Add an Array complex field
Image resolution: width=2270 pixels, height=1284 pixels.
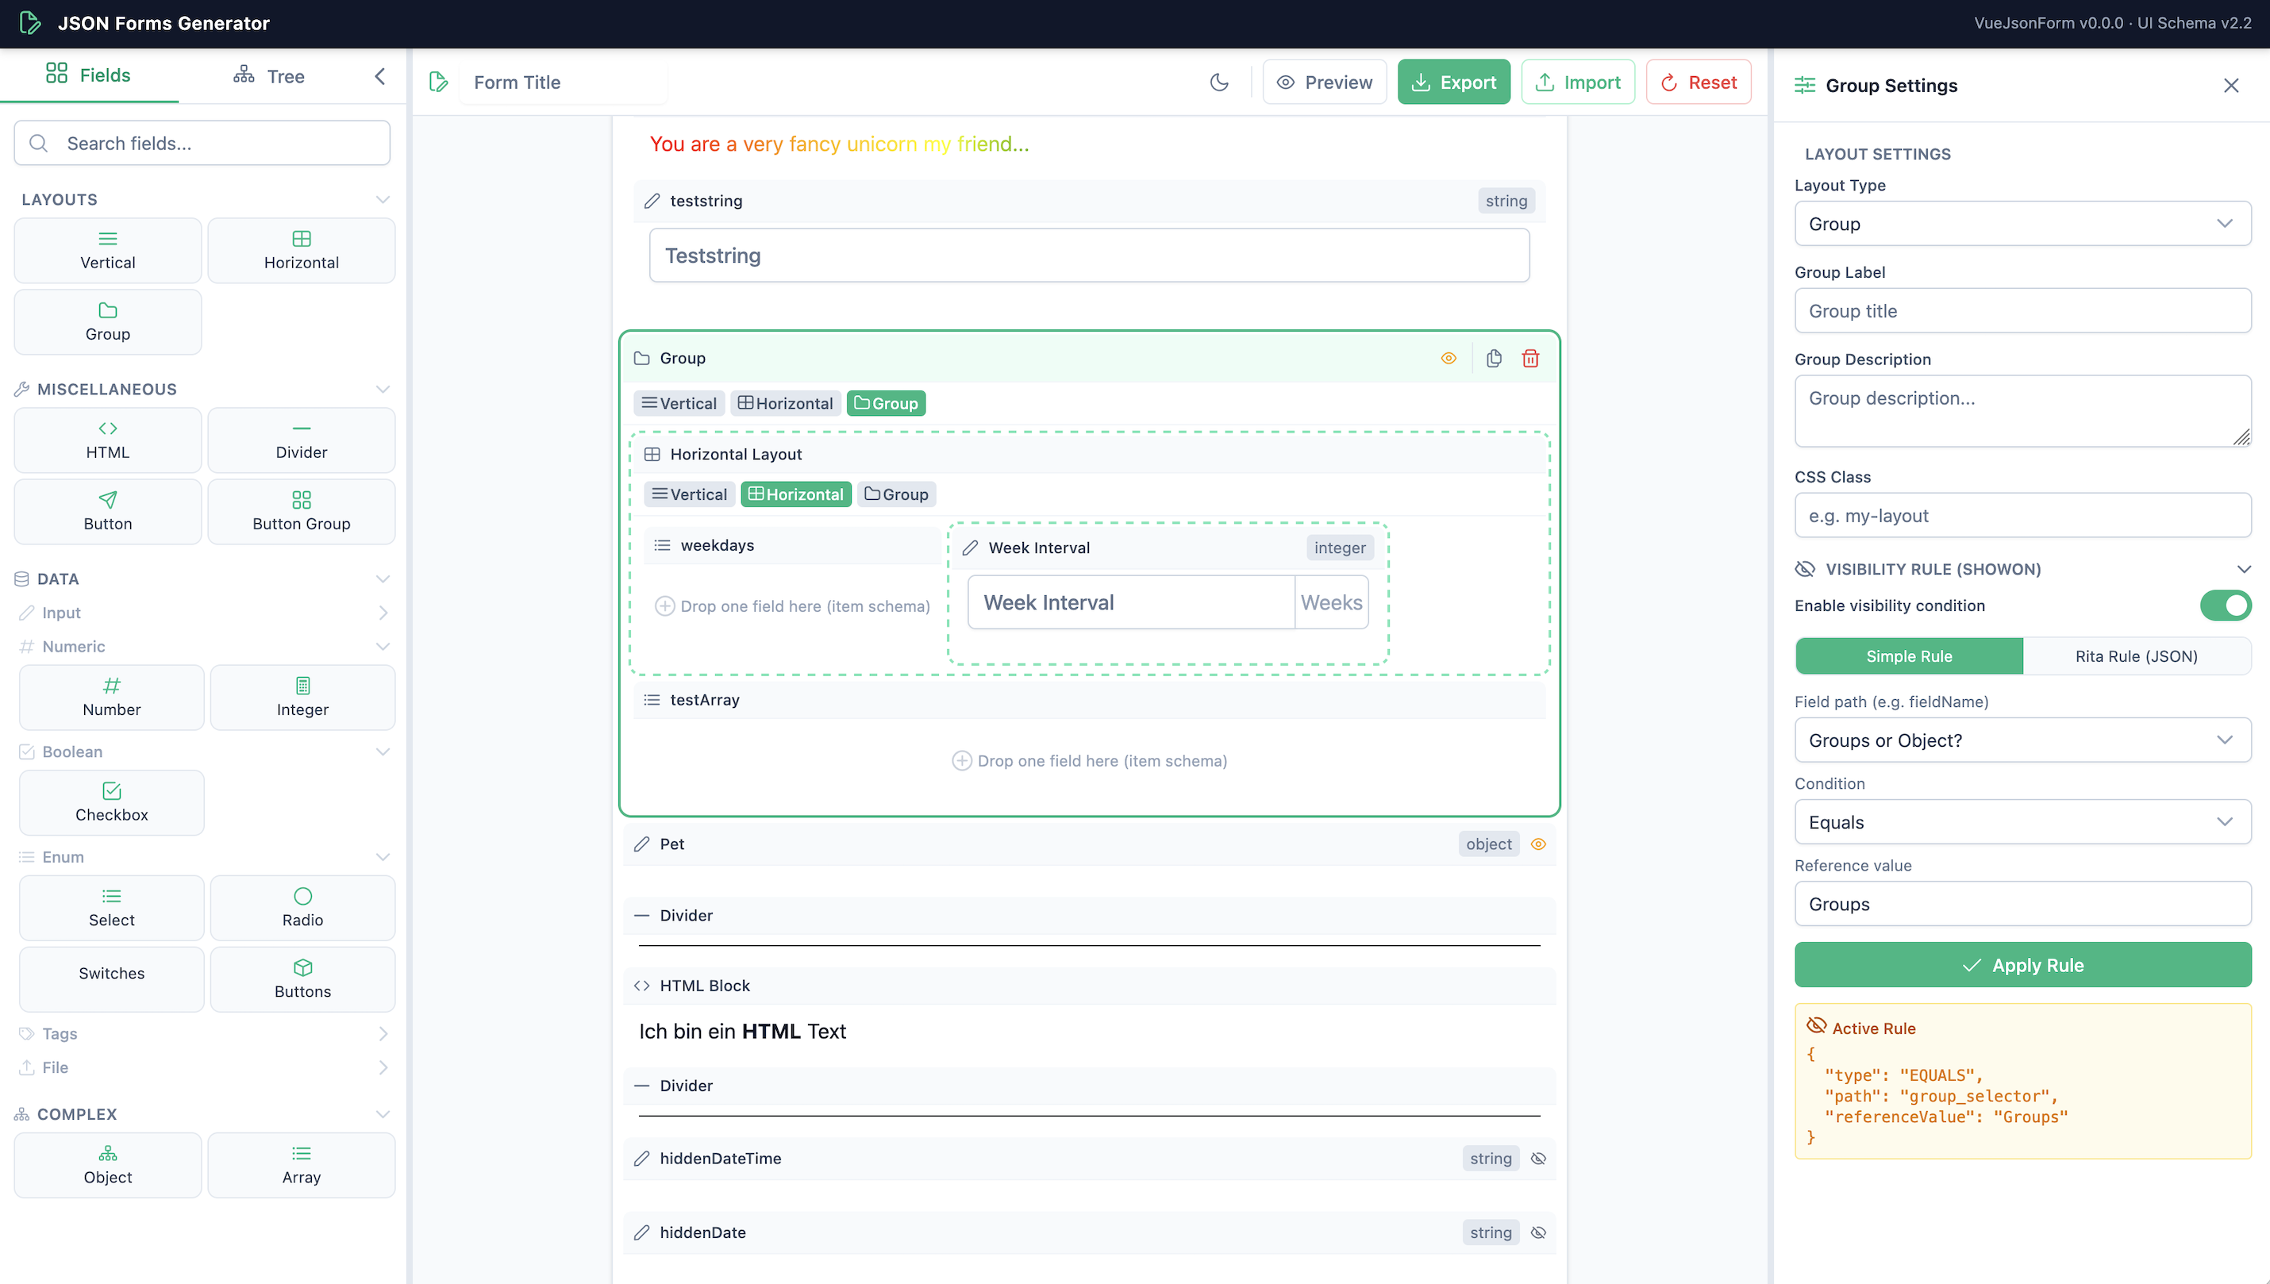click(302, 1165)
